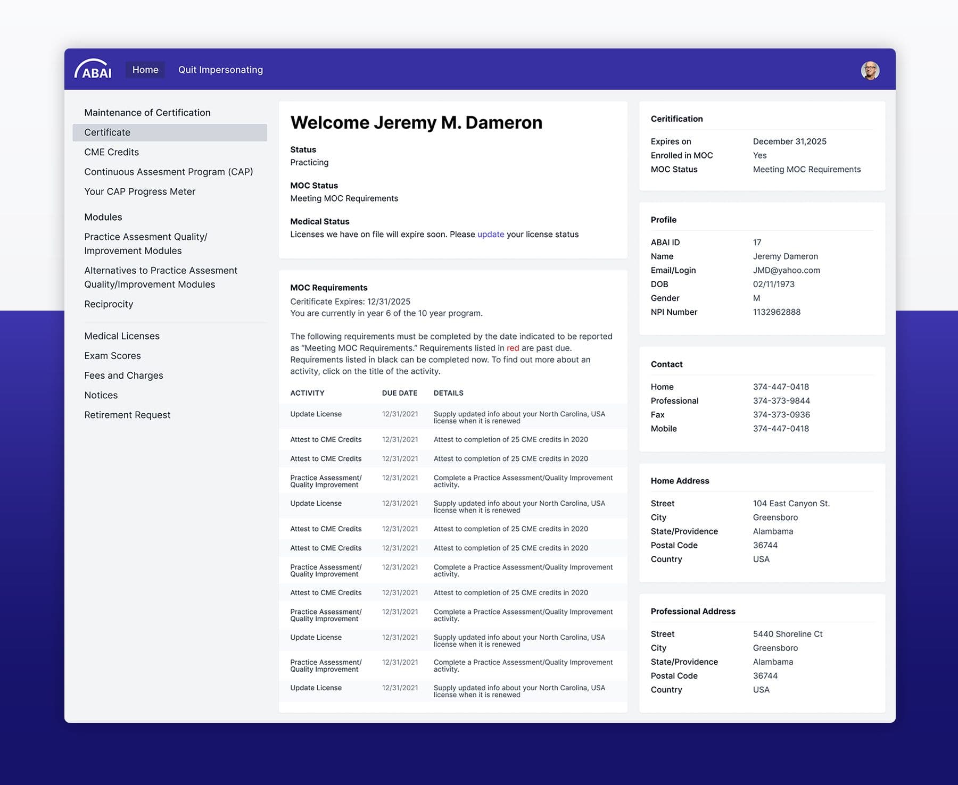Open the Reciprocity page
The height and width of the screenshot is (785, 958).
(109, 304)
